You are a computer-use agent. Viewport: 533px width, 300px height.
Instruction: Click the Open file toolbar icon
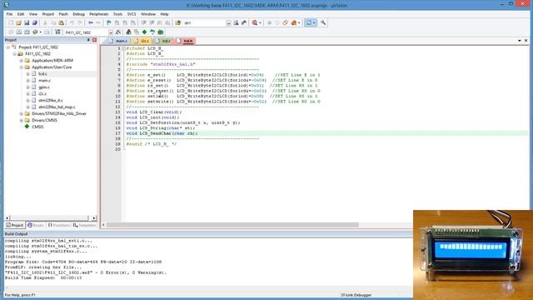pos(18,22)
